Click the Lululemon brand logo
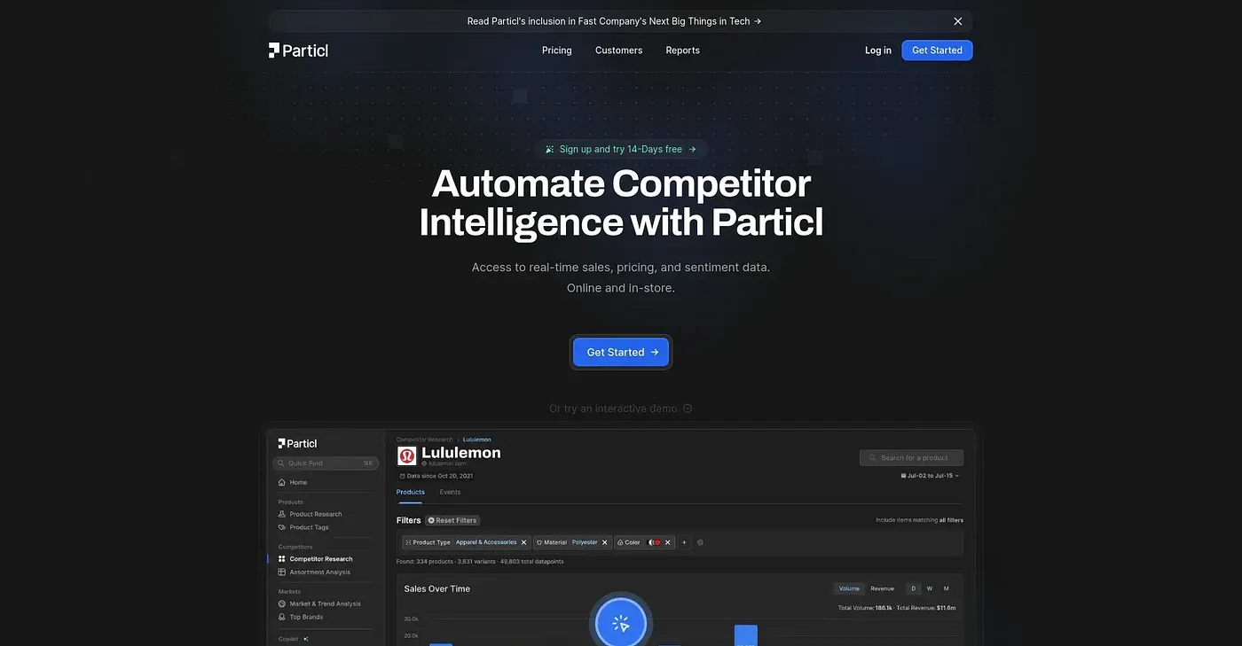 (407, 455)
